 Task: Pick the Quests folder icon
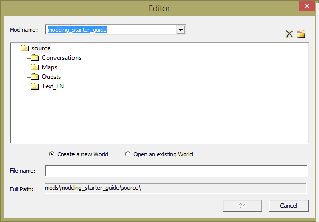[35, 77]
